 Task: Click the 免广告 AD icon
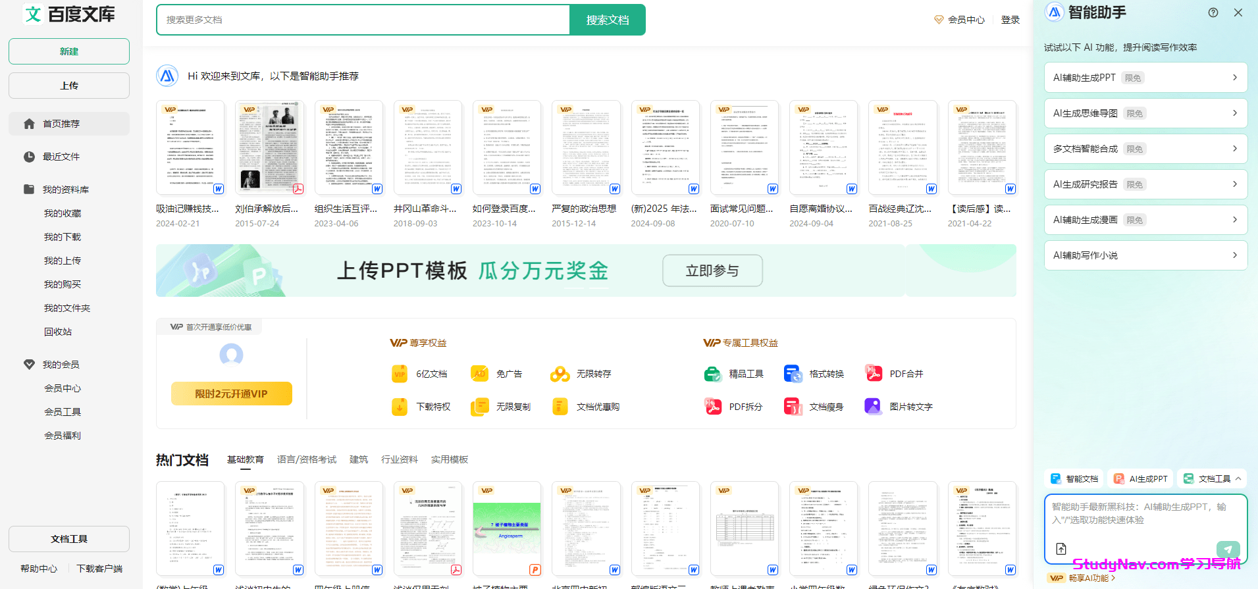[x=480, y=374]
